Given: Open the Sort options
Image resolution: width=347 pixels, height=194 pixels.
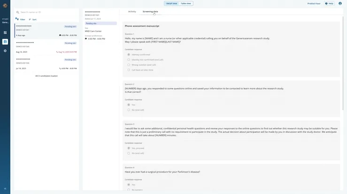Looking at the screenshot, I should (32, 20).
